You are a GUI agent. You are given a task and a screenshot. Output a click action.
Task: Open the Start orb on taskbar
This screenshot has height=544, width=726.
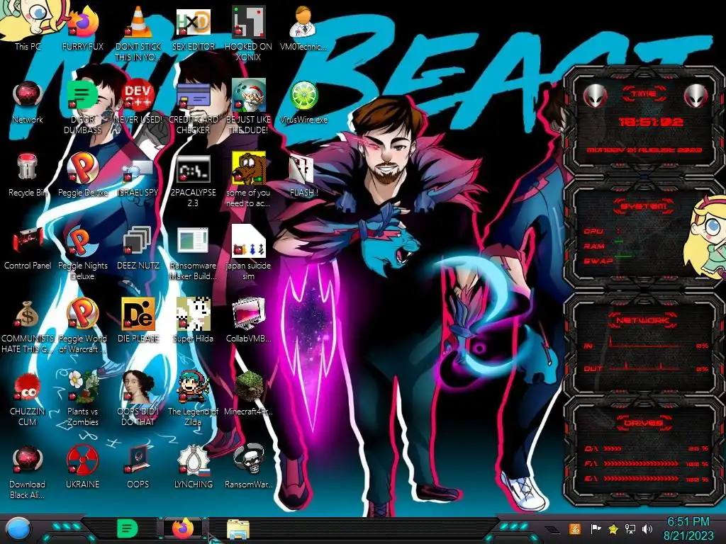coord(18,528)
